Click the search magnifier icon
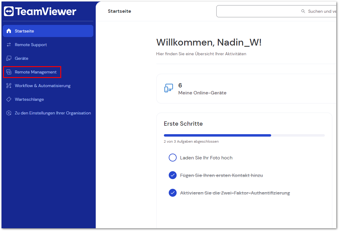The width and height of the screenshot is (339, 231). coord(303,11)
